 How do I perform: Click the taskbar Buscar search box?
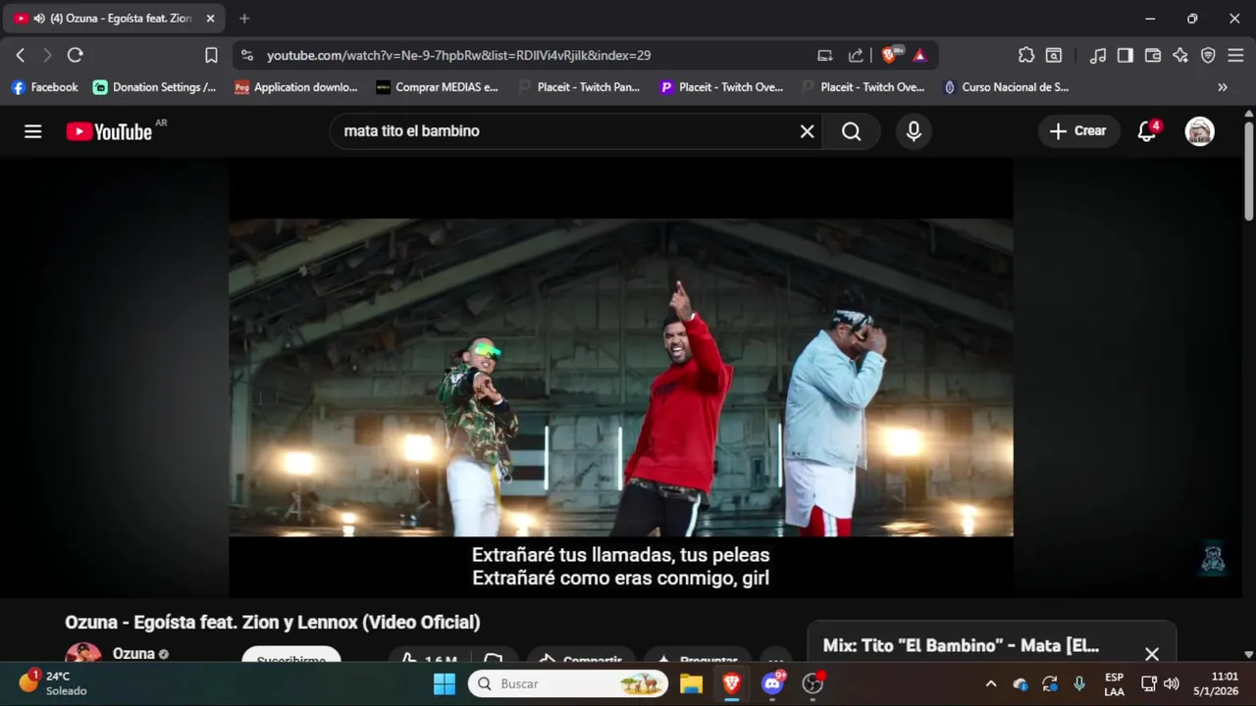[x=568, y=683]
